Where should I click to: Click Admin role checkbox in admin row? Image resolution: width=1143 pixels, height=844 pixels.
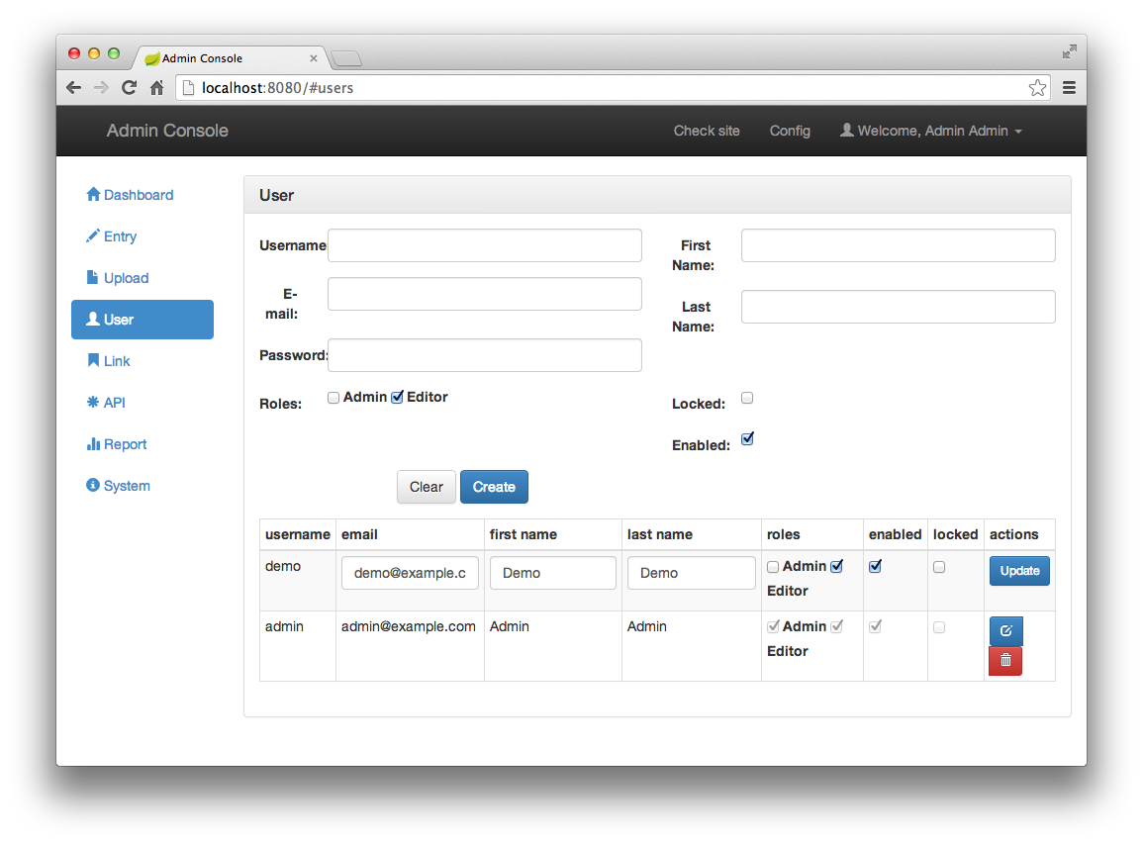click(773, 626)
